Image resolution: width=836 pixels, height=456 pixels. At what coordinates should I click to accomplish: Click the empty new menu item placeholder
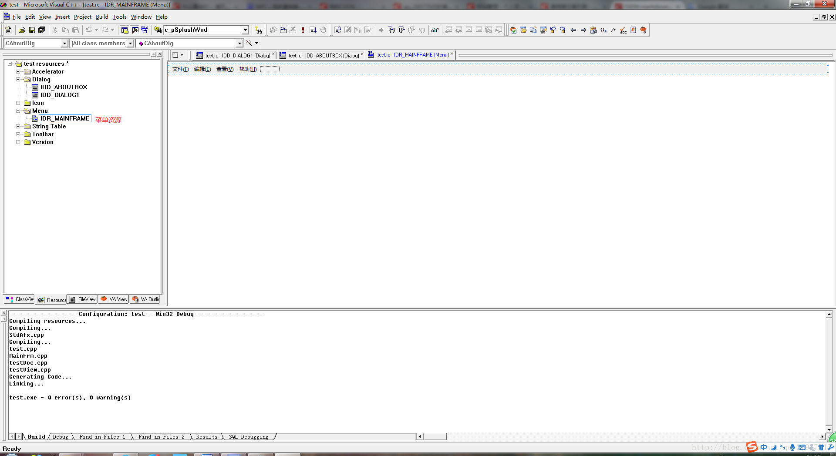pyautogui.click(x=270, y=69)
